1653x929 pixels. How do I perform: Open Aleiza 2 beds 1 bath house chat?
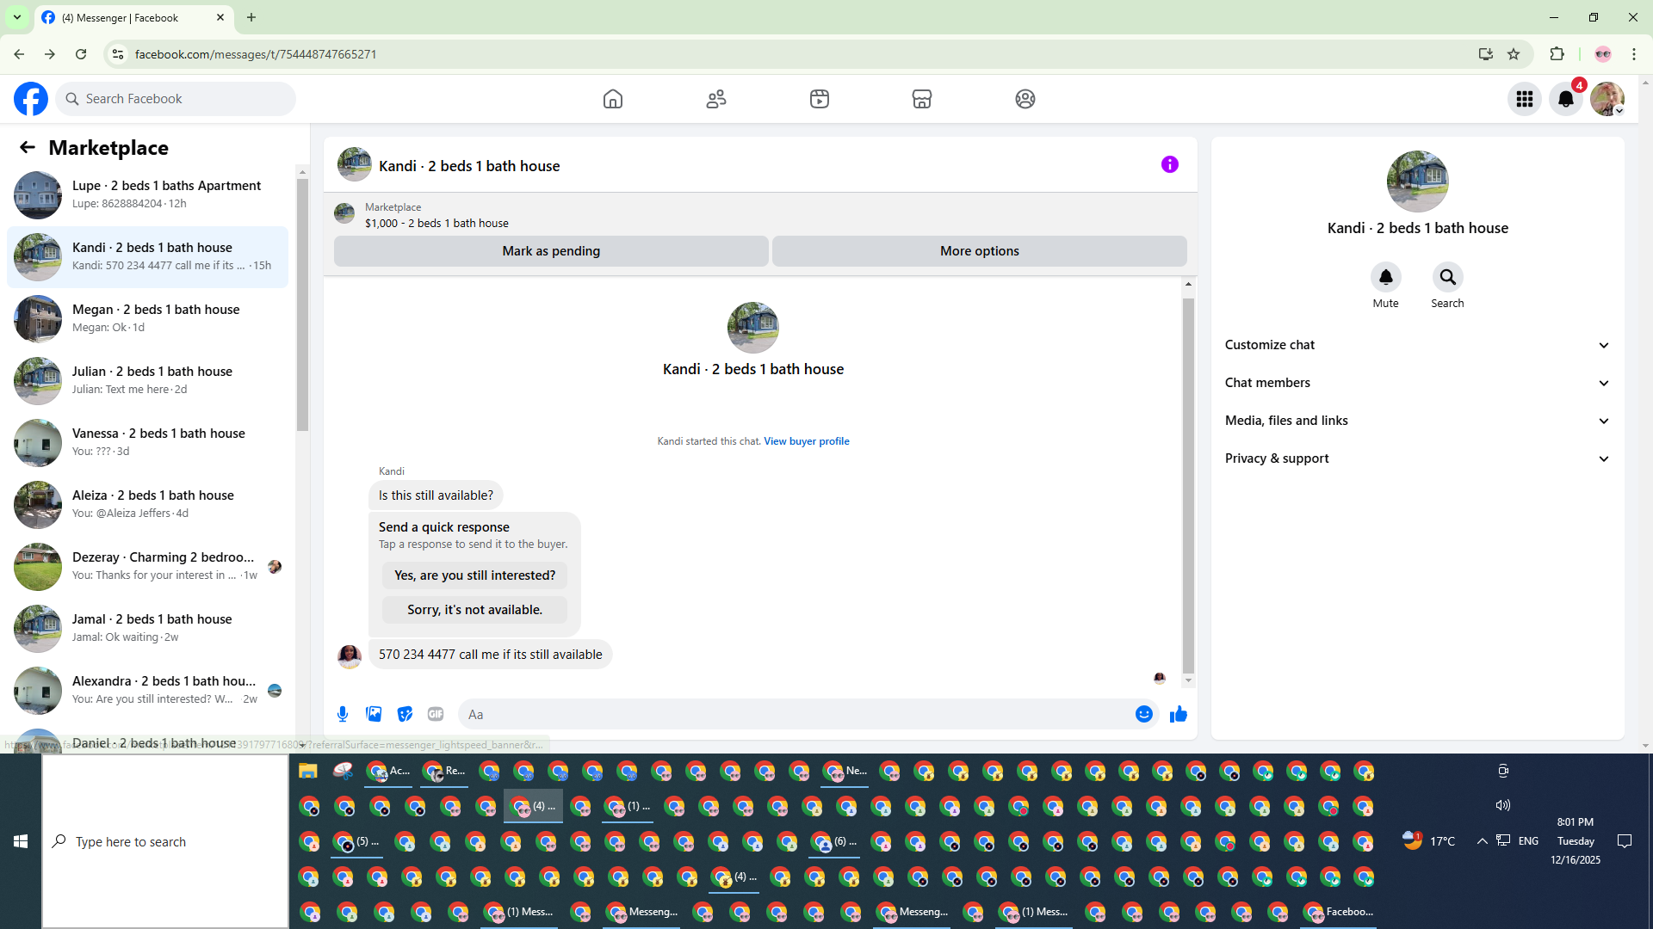point(148,504)
